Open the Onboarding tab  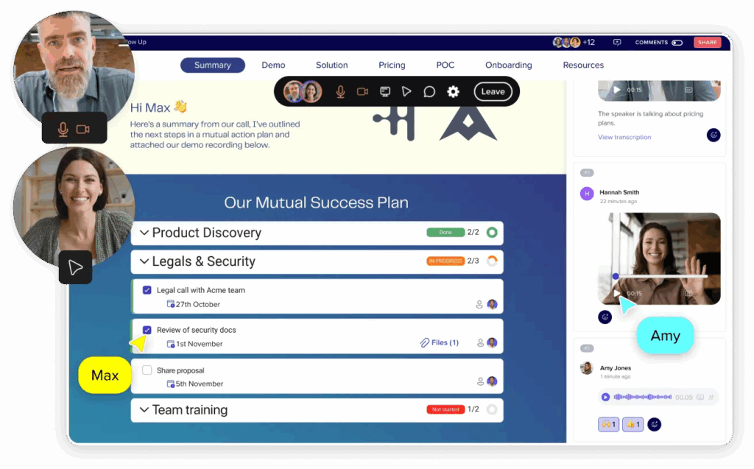click(508, 65)
